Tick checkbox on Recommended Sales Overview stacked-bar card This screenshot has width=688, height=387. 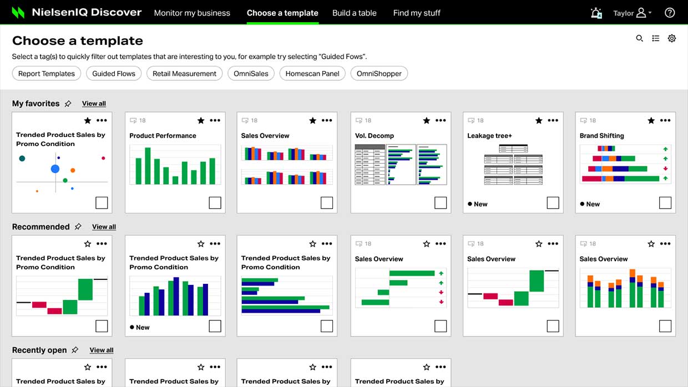(665, 326)
